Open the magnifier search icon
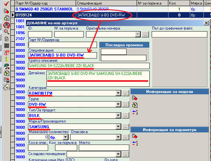 [7, 32]
